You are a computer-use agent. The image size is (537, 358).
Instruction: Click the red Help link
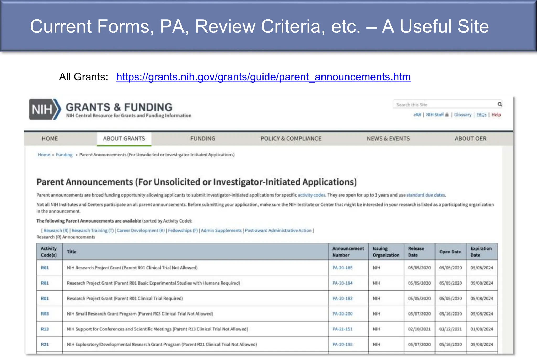(496, 115)
